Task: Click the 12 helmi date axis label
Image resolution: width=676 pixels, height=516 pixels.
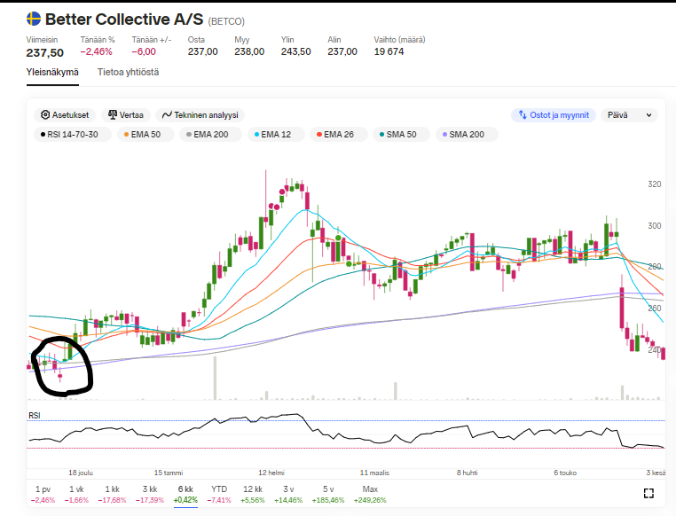Action: point(271,473)
